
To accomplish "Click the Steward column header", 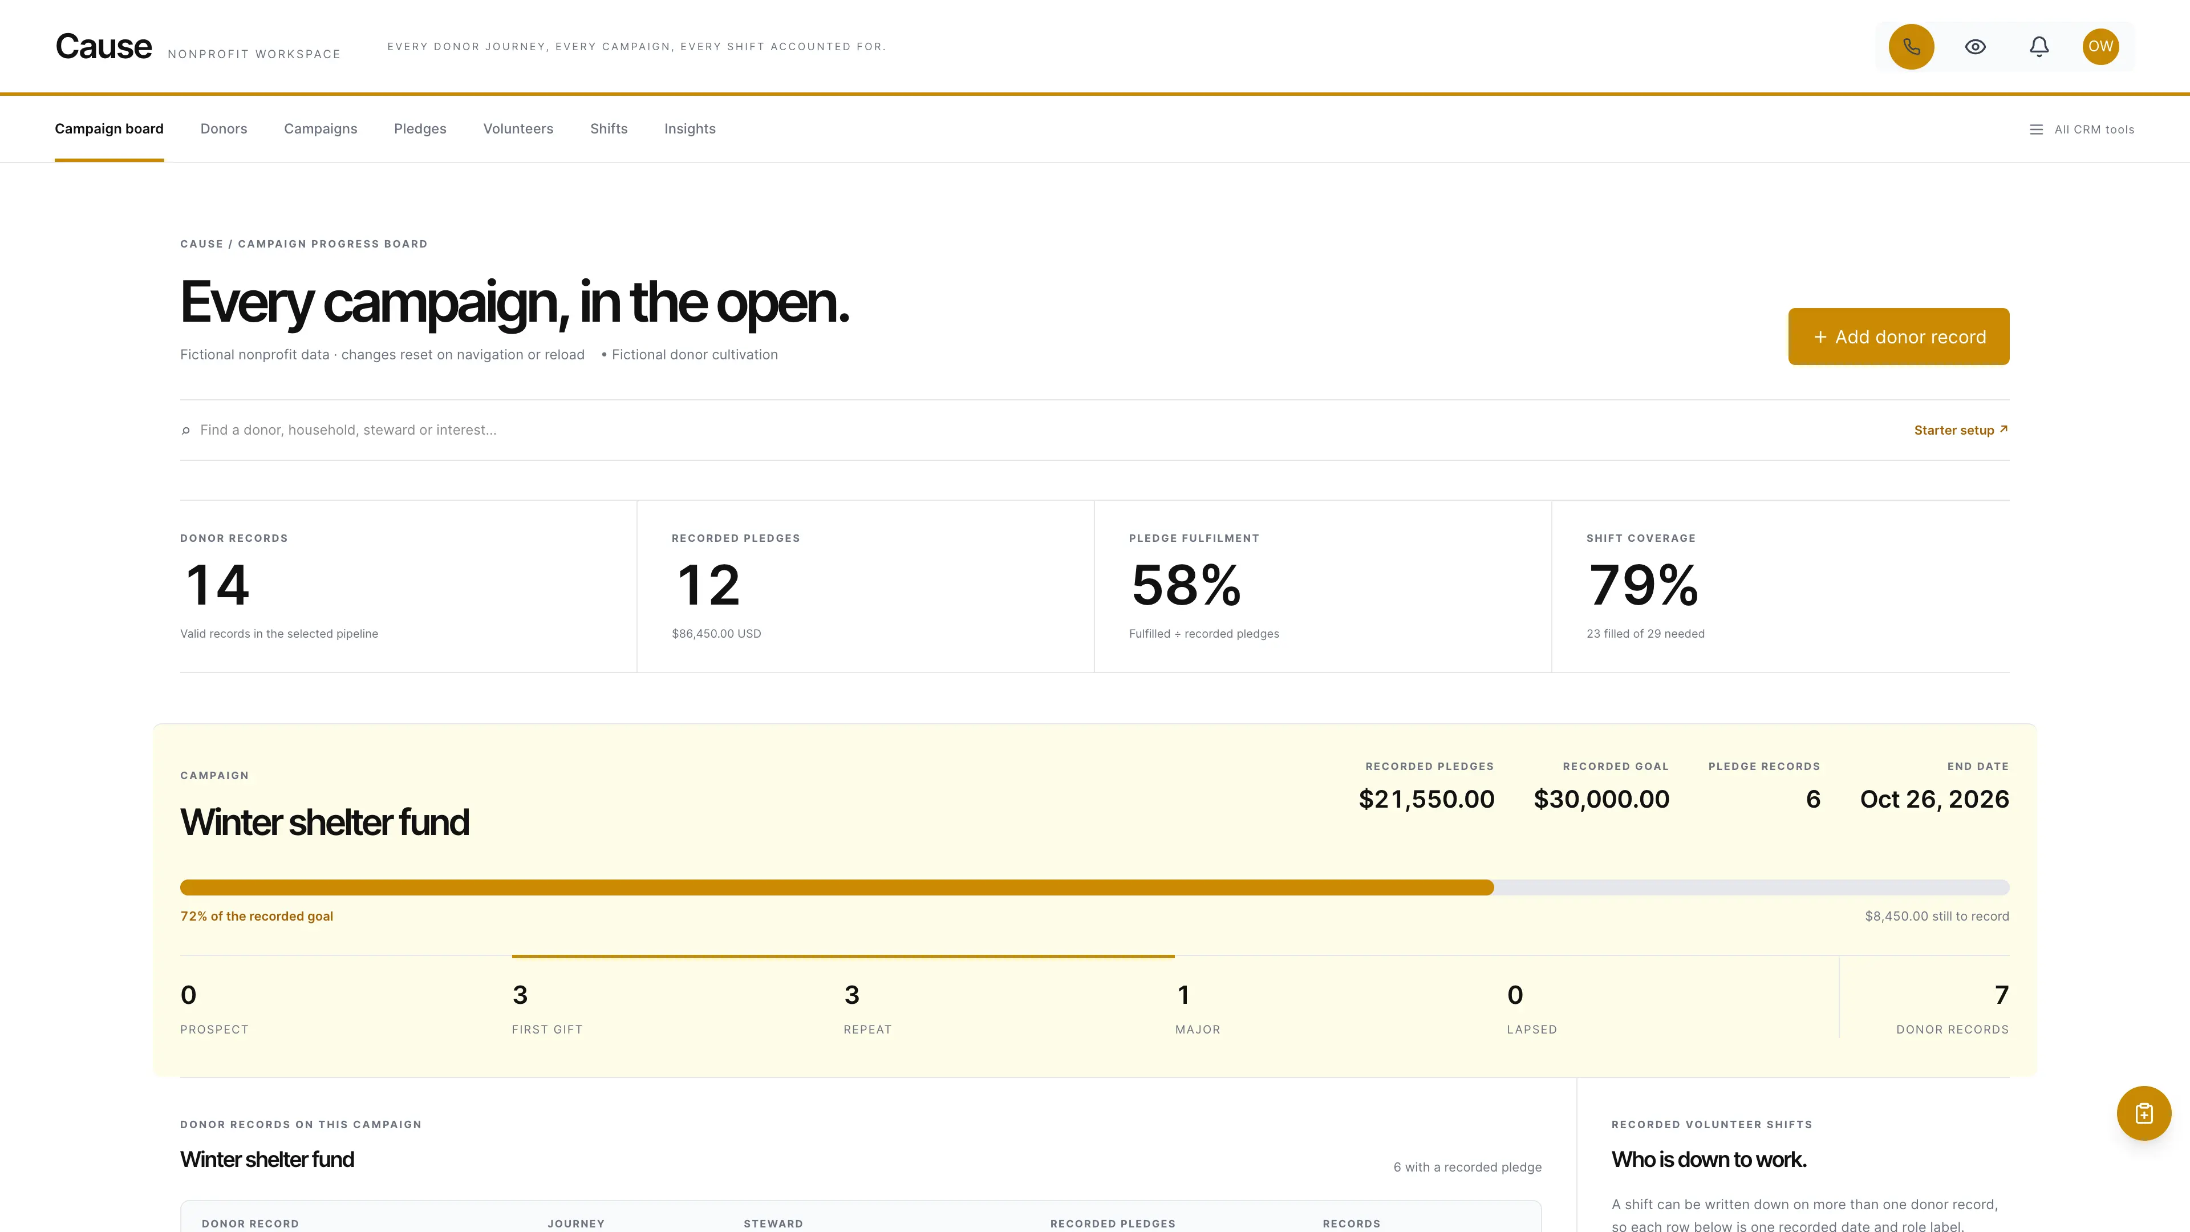I will [773, 1223].
